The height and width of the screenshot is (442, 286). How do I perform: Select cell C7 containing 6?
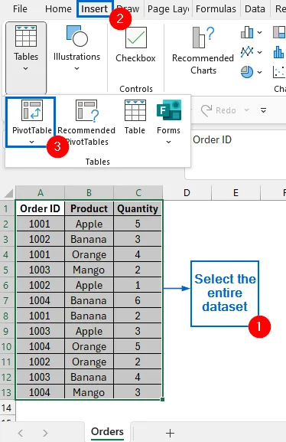click(x=138, y=300)
